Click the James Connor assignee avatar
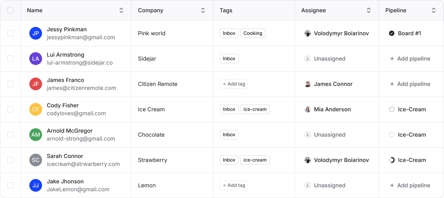The width and height of the screenshot is (444, 198). (x=308, y=84)
